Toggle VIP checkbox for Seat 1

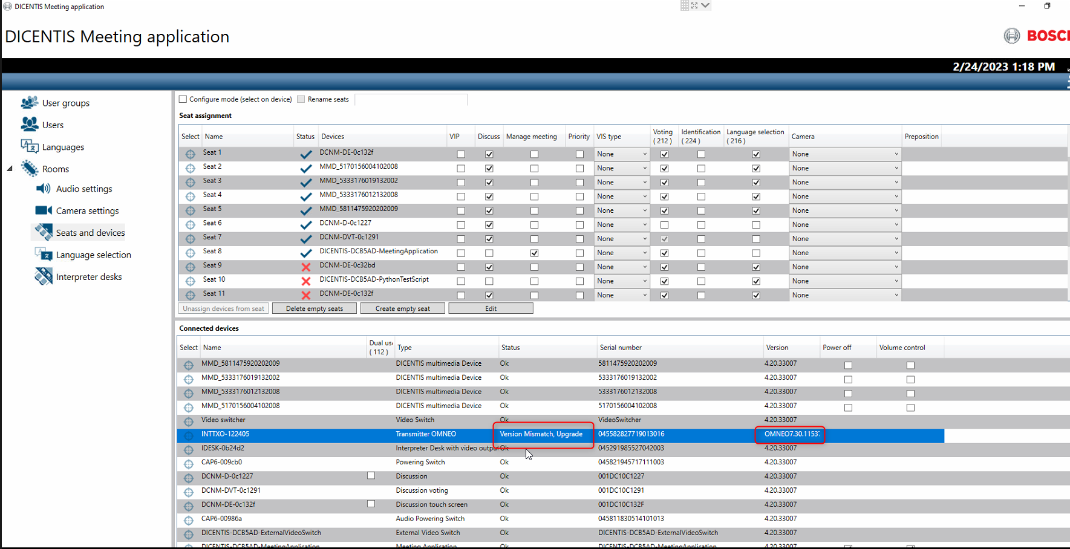pyautogui.click(x=461, y=154)
